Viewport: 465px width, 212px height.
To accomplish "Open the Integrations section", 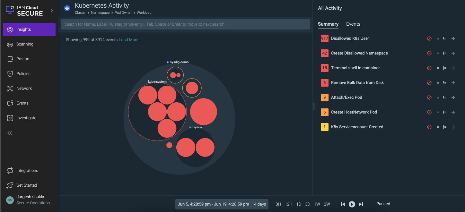I will 10,170.
